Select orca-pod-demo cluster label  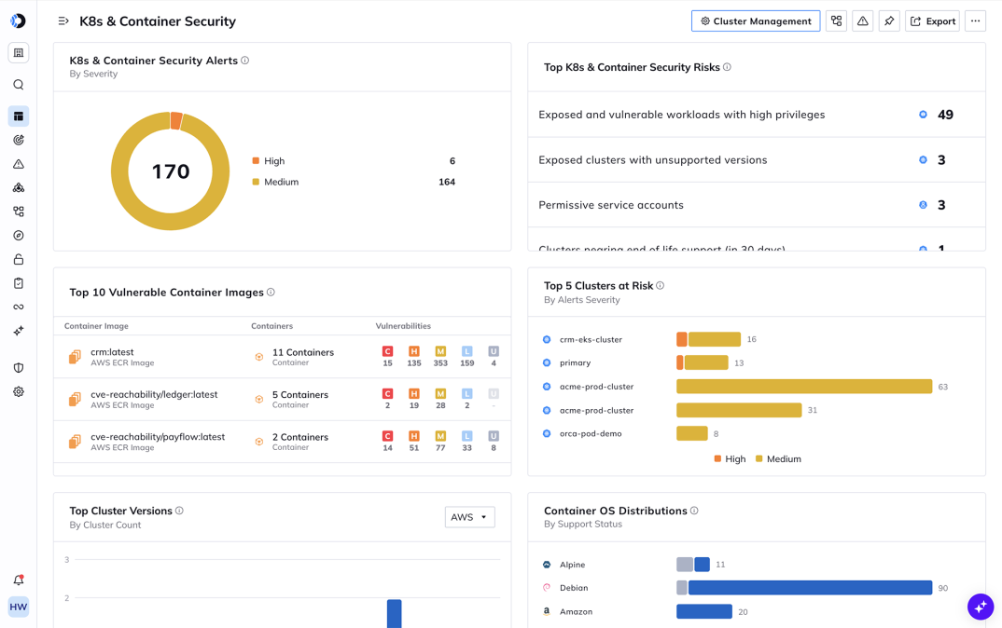pyautogui.click(x=591, y=433)
